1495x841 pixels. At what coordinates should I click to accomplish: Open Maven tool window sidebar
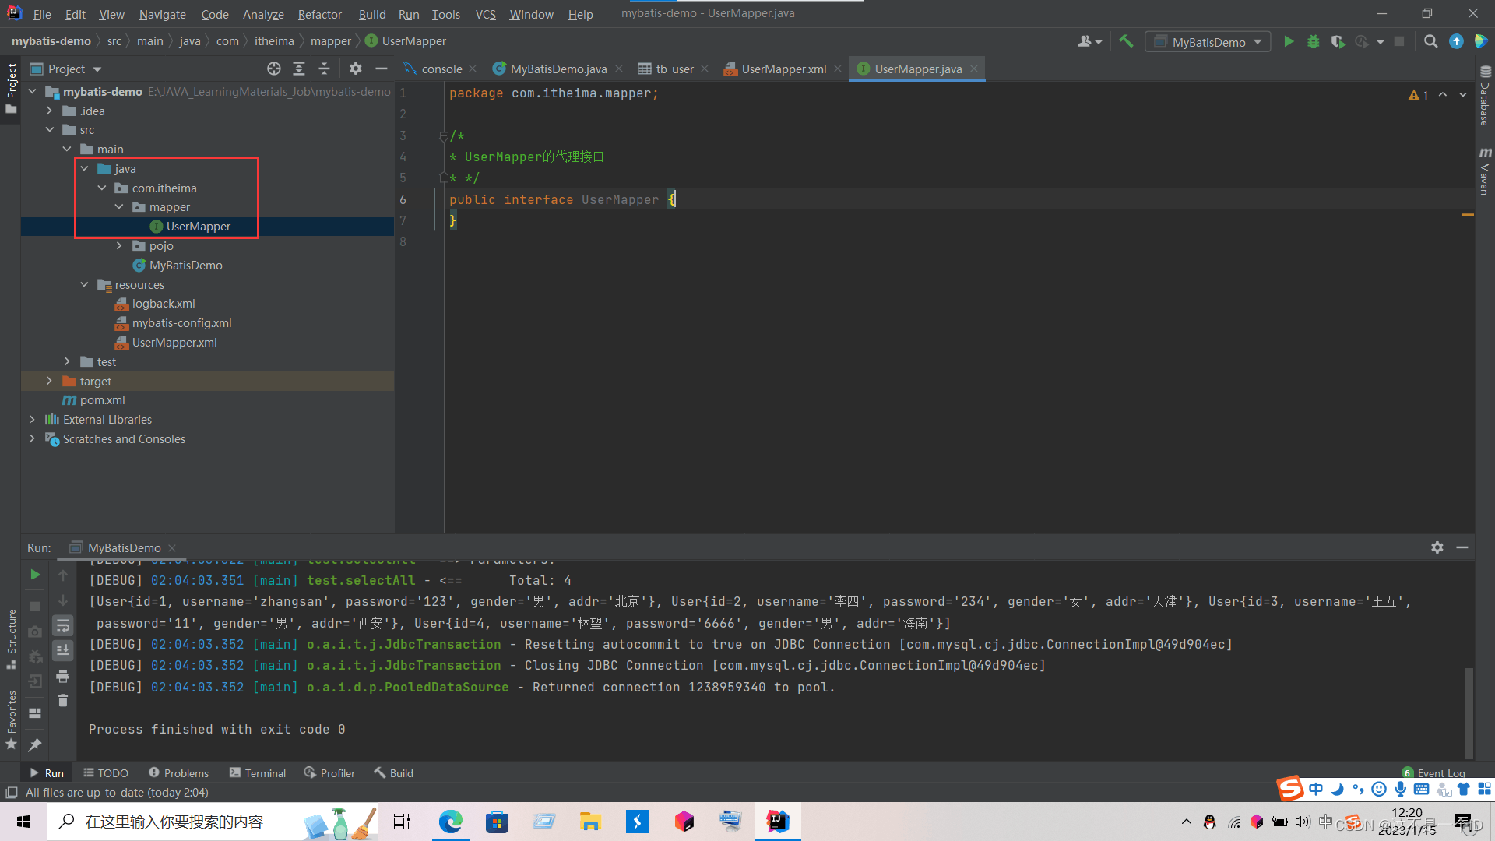click(x=1485, y=171)
